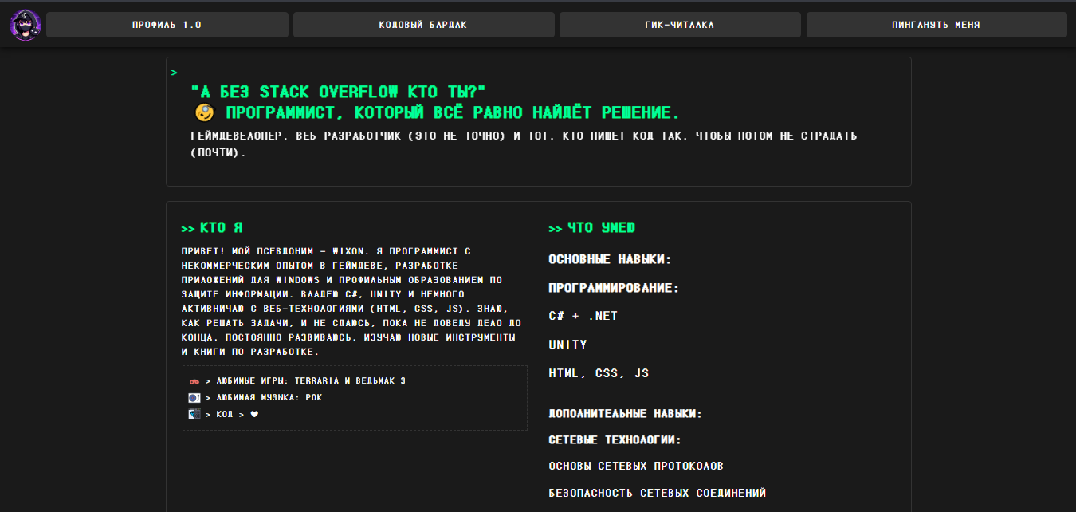Screen dimensions: 1076x512
Task: Click the ЛЮБИМАЯ МУЗЫКА: РОК line
Action: click(269, 397)
